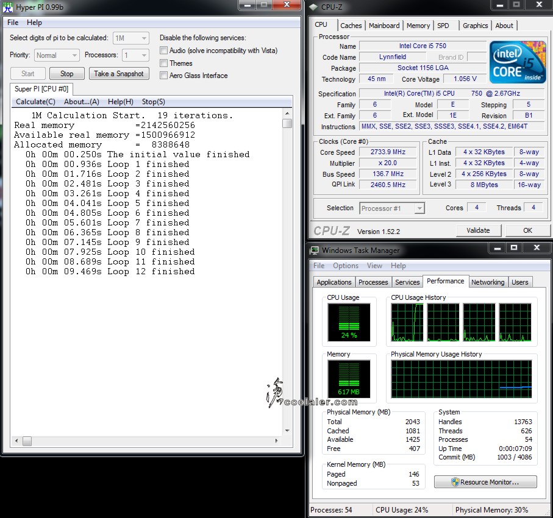Click the first CPU Usage History graph
The width and height of the screenshot is (553, 518).
[x=407, y=322]
